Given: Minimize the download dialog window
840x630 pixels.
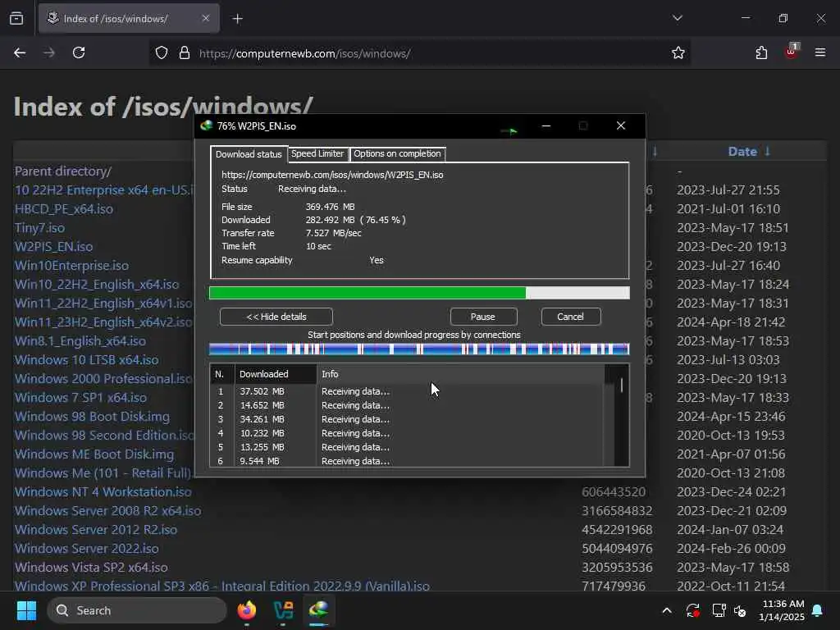Looking at the screenshot, I should point(546,126).
